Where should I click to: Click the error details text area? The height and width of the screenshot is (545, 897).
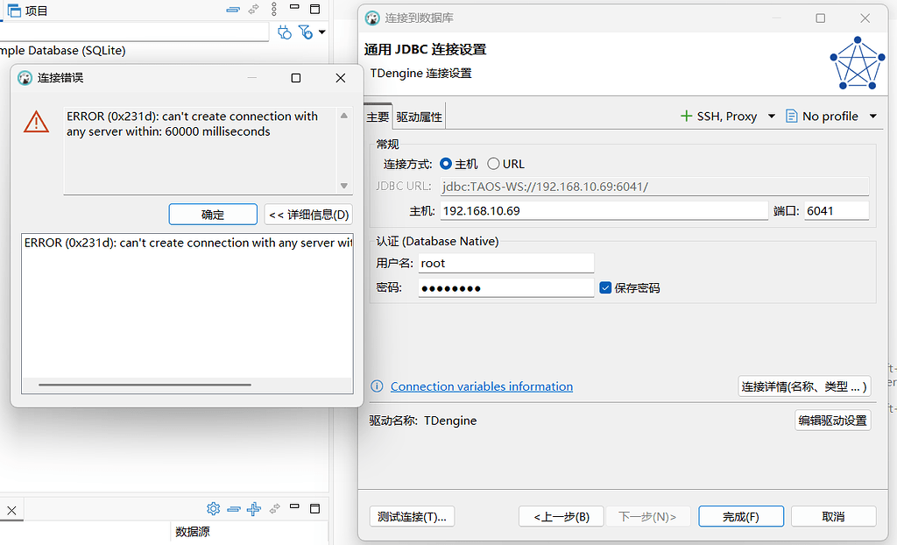pos(187,314)
